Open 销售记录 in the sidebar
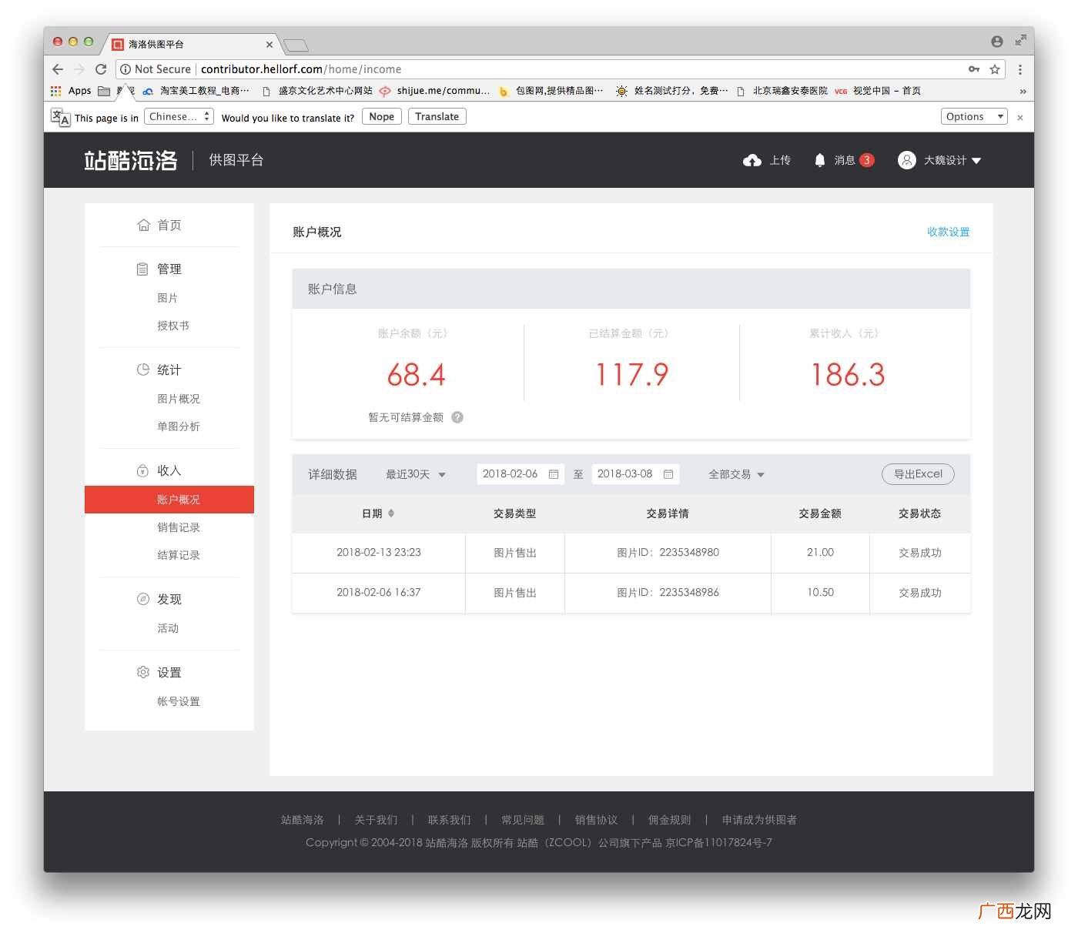1078x933 pixels. [179, 527]
